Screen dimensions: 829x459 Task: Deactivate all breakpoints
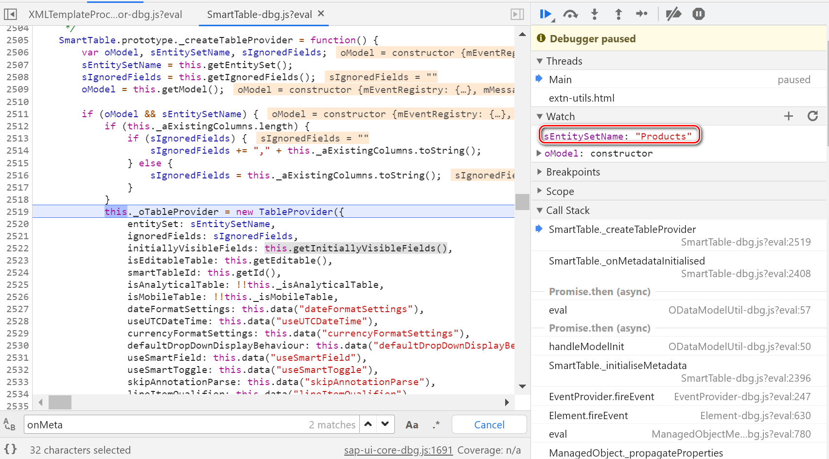point(673,14)
